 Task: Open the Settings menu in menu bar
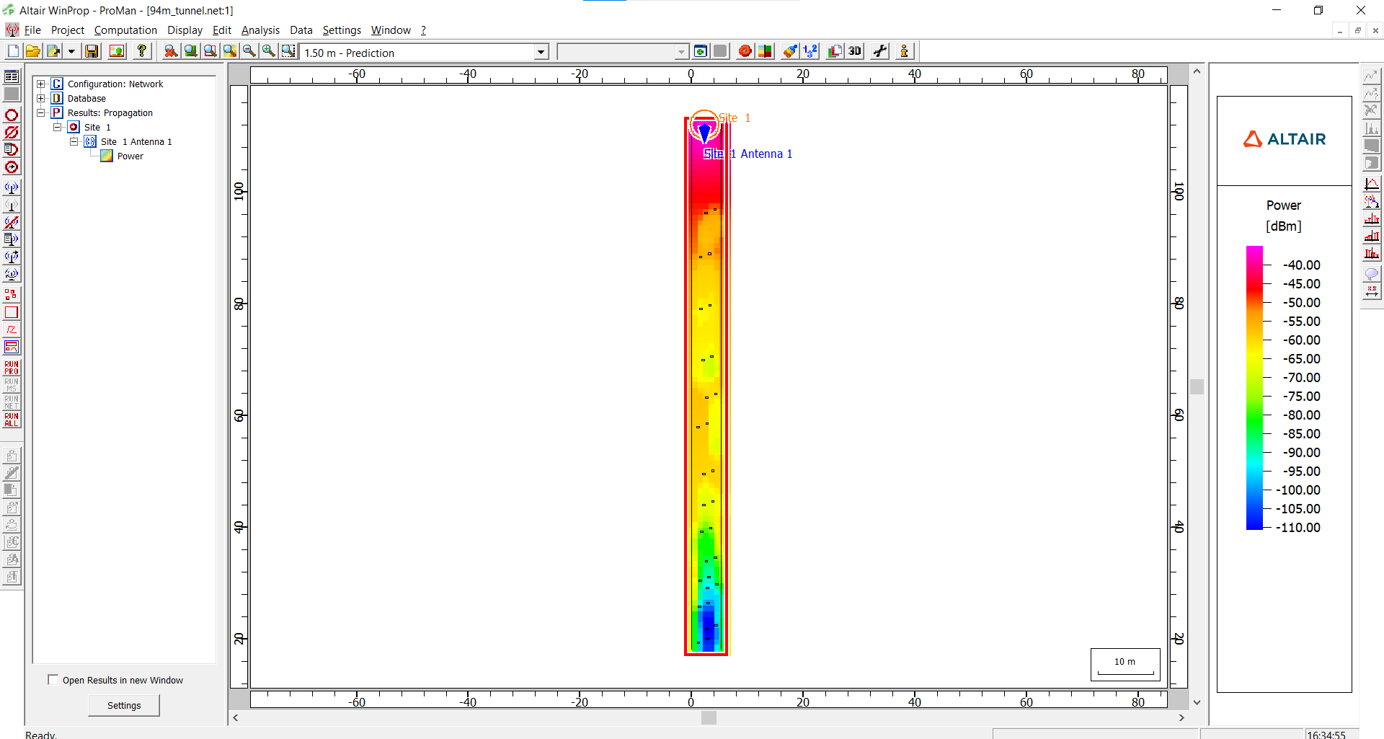click(342, 30)
